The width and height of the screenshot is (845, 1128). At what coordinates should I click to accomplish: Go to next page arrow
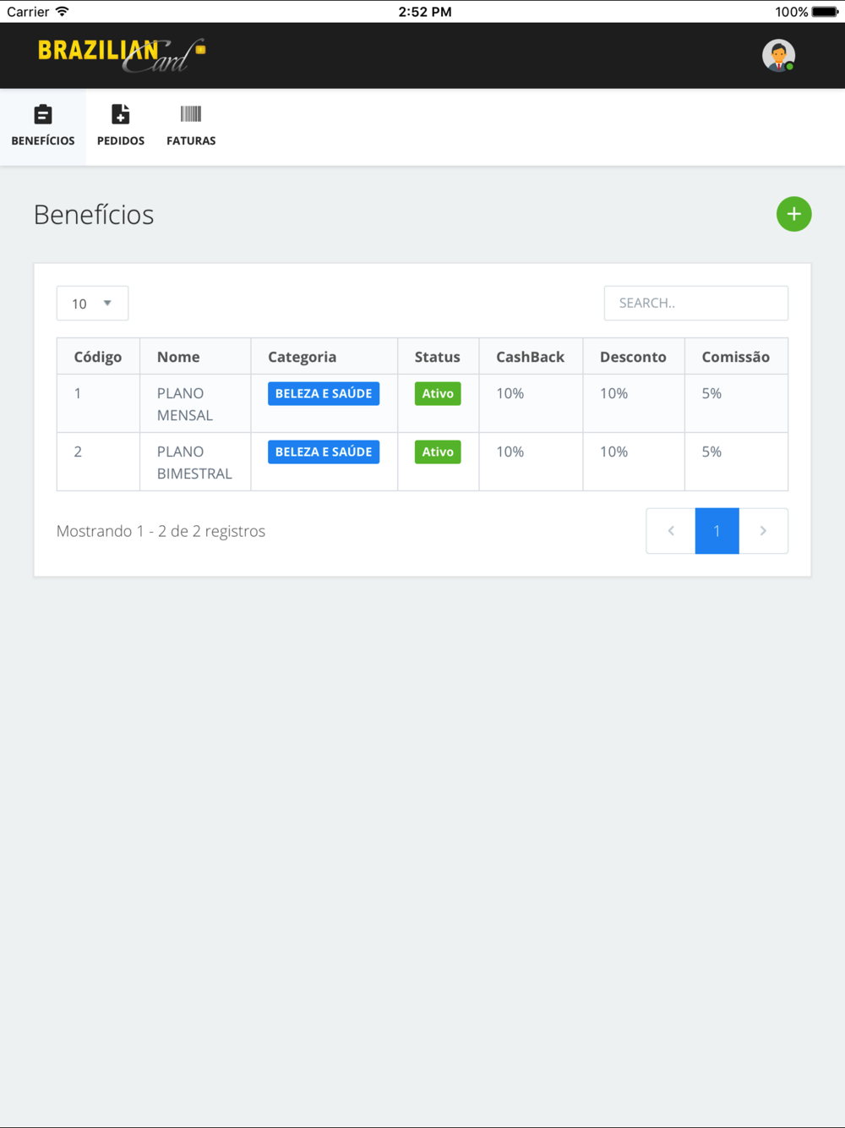(x=763, y=531)
